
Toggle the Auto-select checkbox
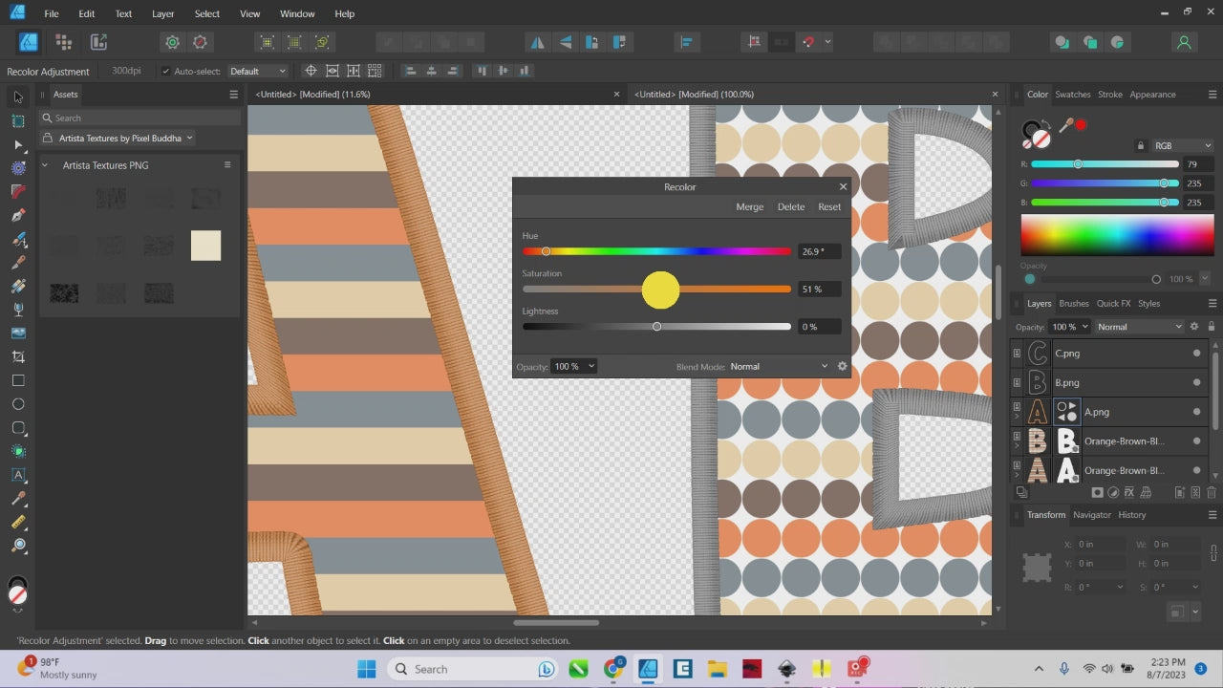[166, 72]
